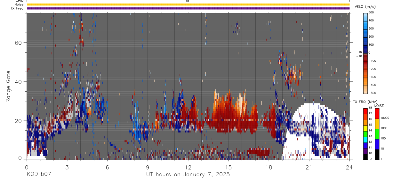Click the 'Noise' row label at top
The height and width of the screenshot is (181, 393).
click(19, 4)
